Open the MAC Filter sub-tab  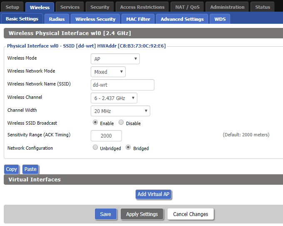138,19
